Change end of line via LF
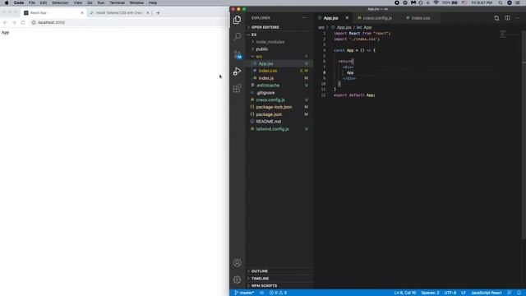The width and height of the screenshot is (526, 296). coord(464,293)
